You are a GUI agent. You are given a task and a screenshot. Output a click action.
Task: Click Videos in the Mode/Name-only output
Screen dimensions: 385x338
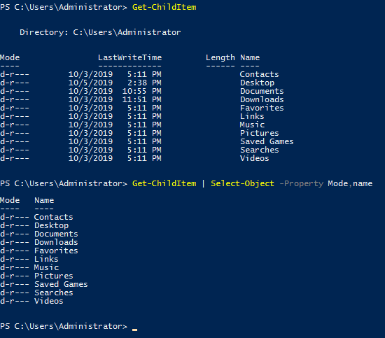pos(48,301)
